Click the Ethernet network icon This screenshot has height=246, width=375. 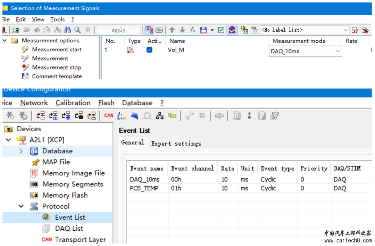click(159, 116)
